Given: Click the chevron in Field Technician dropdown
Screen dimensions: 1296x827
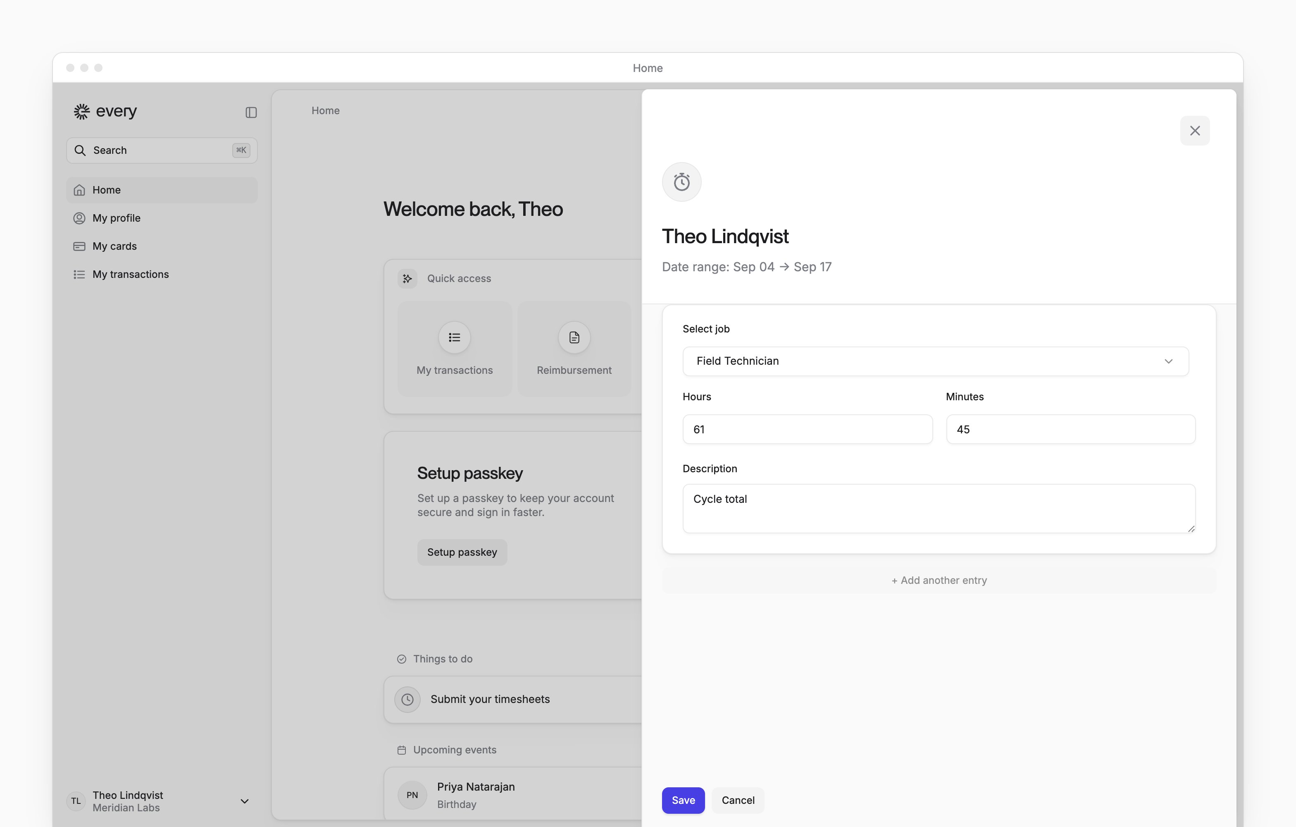Looking at the screenshot, I should 1168,361.
